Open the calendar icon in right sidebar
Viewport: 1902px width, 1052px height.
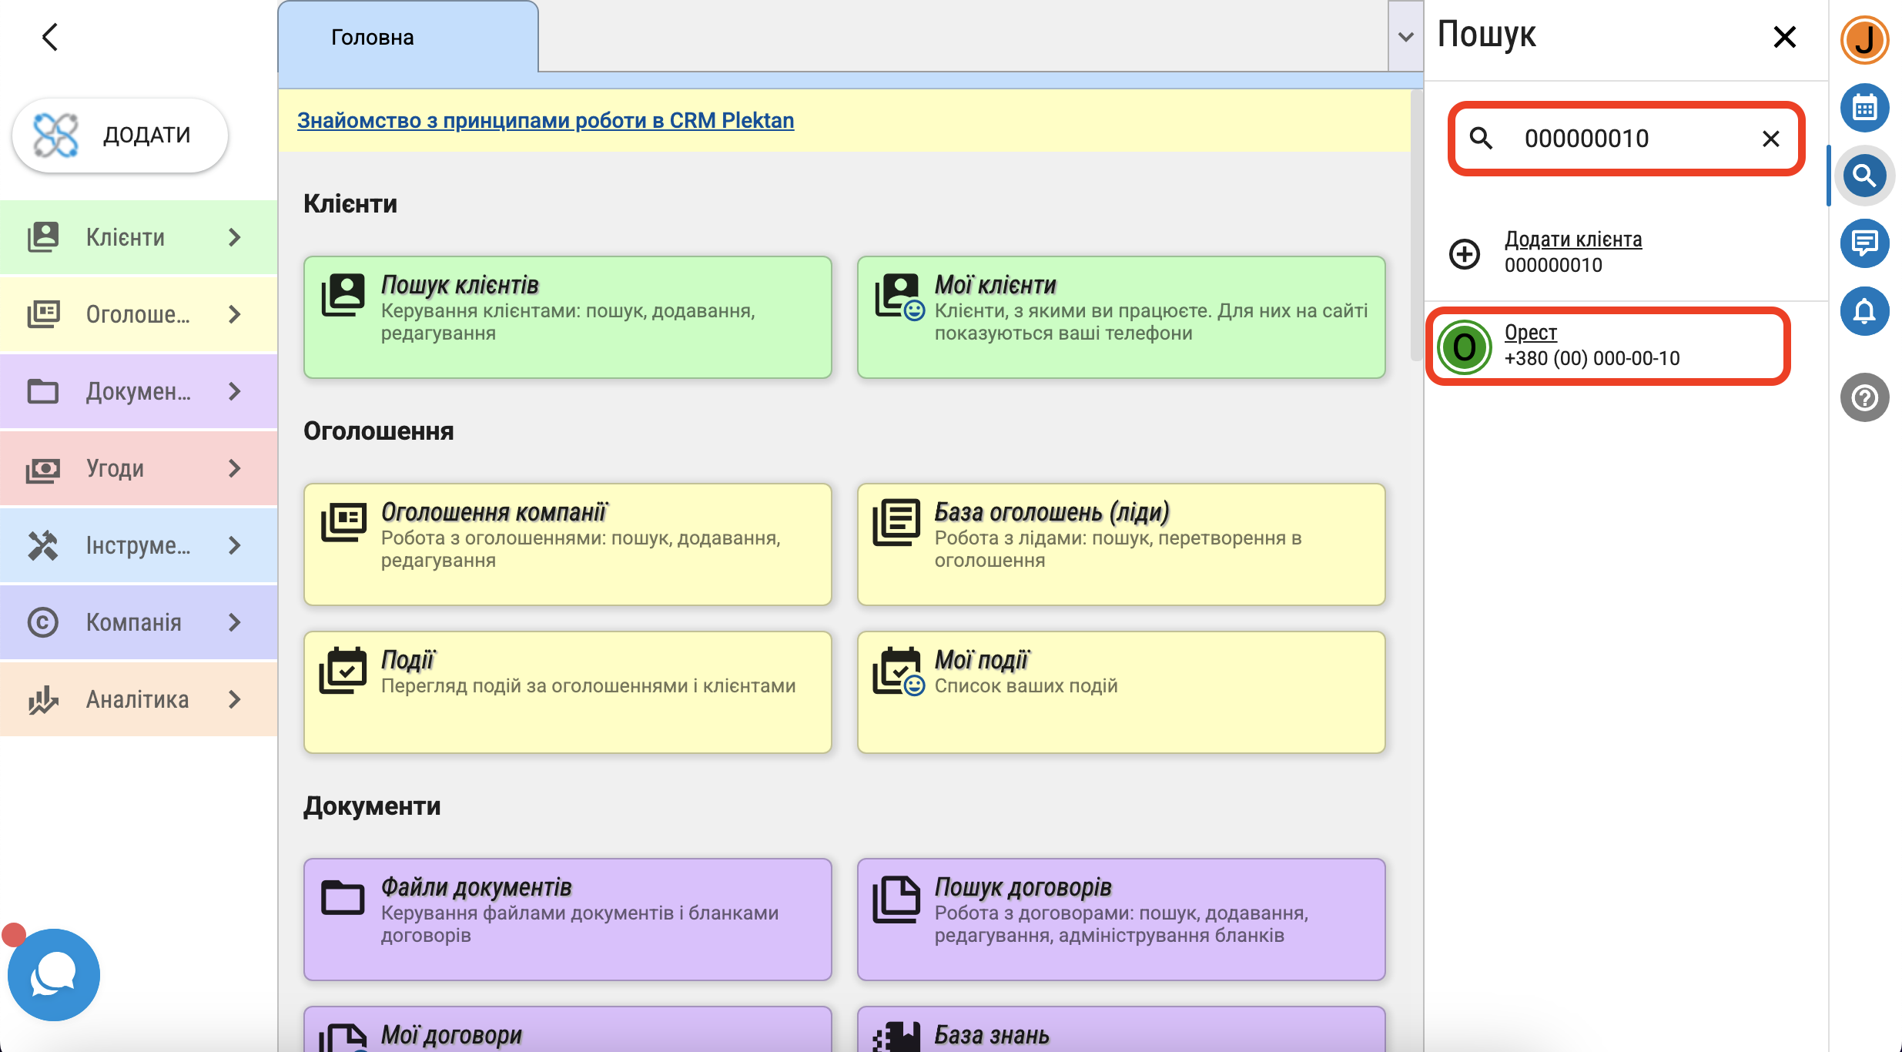click(x=1864, y=108)
